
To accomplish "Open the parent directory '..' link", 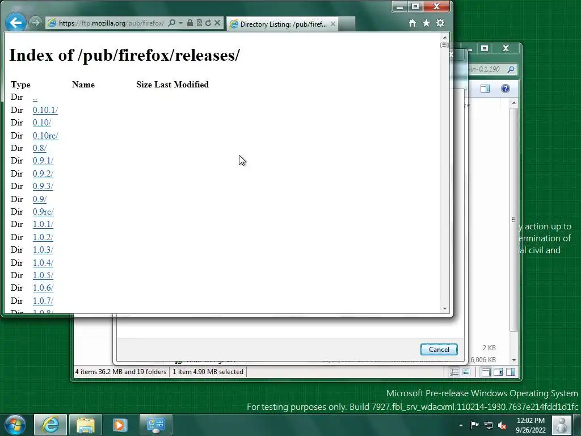I will click(35, 98).
